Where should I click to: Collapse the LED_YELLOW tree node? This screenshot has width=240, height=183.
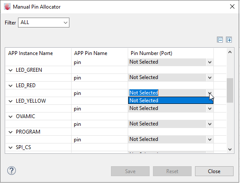pyautogui.click(x=11, y=101)
